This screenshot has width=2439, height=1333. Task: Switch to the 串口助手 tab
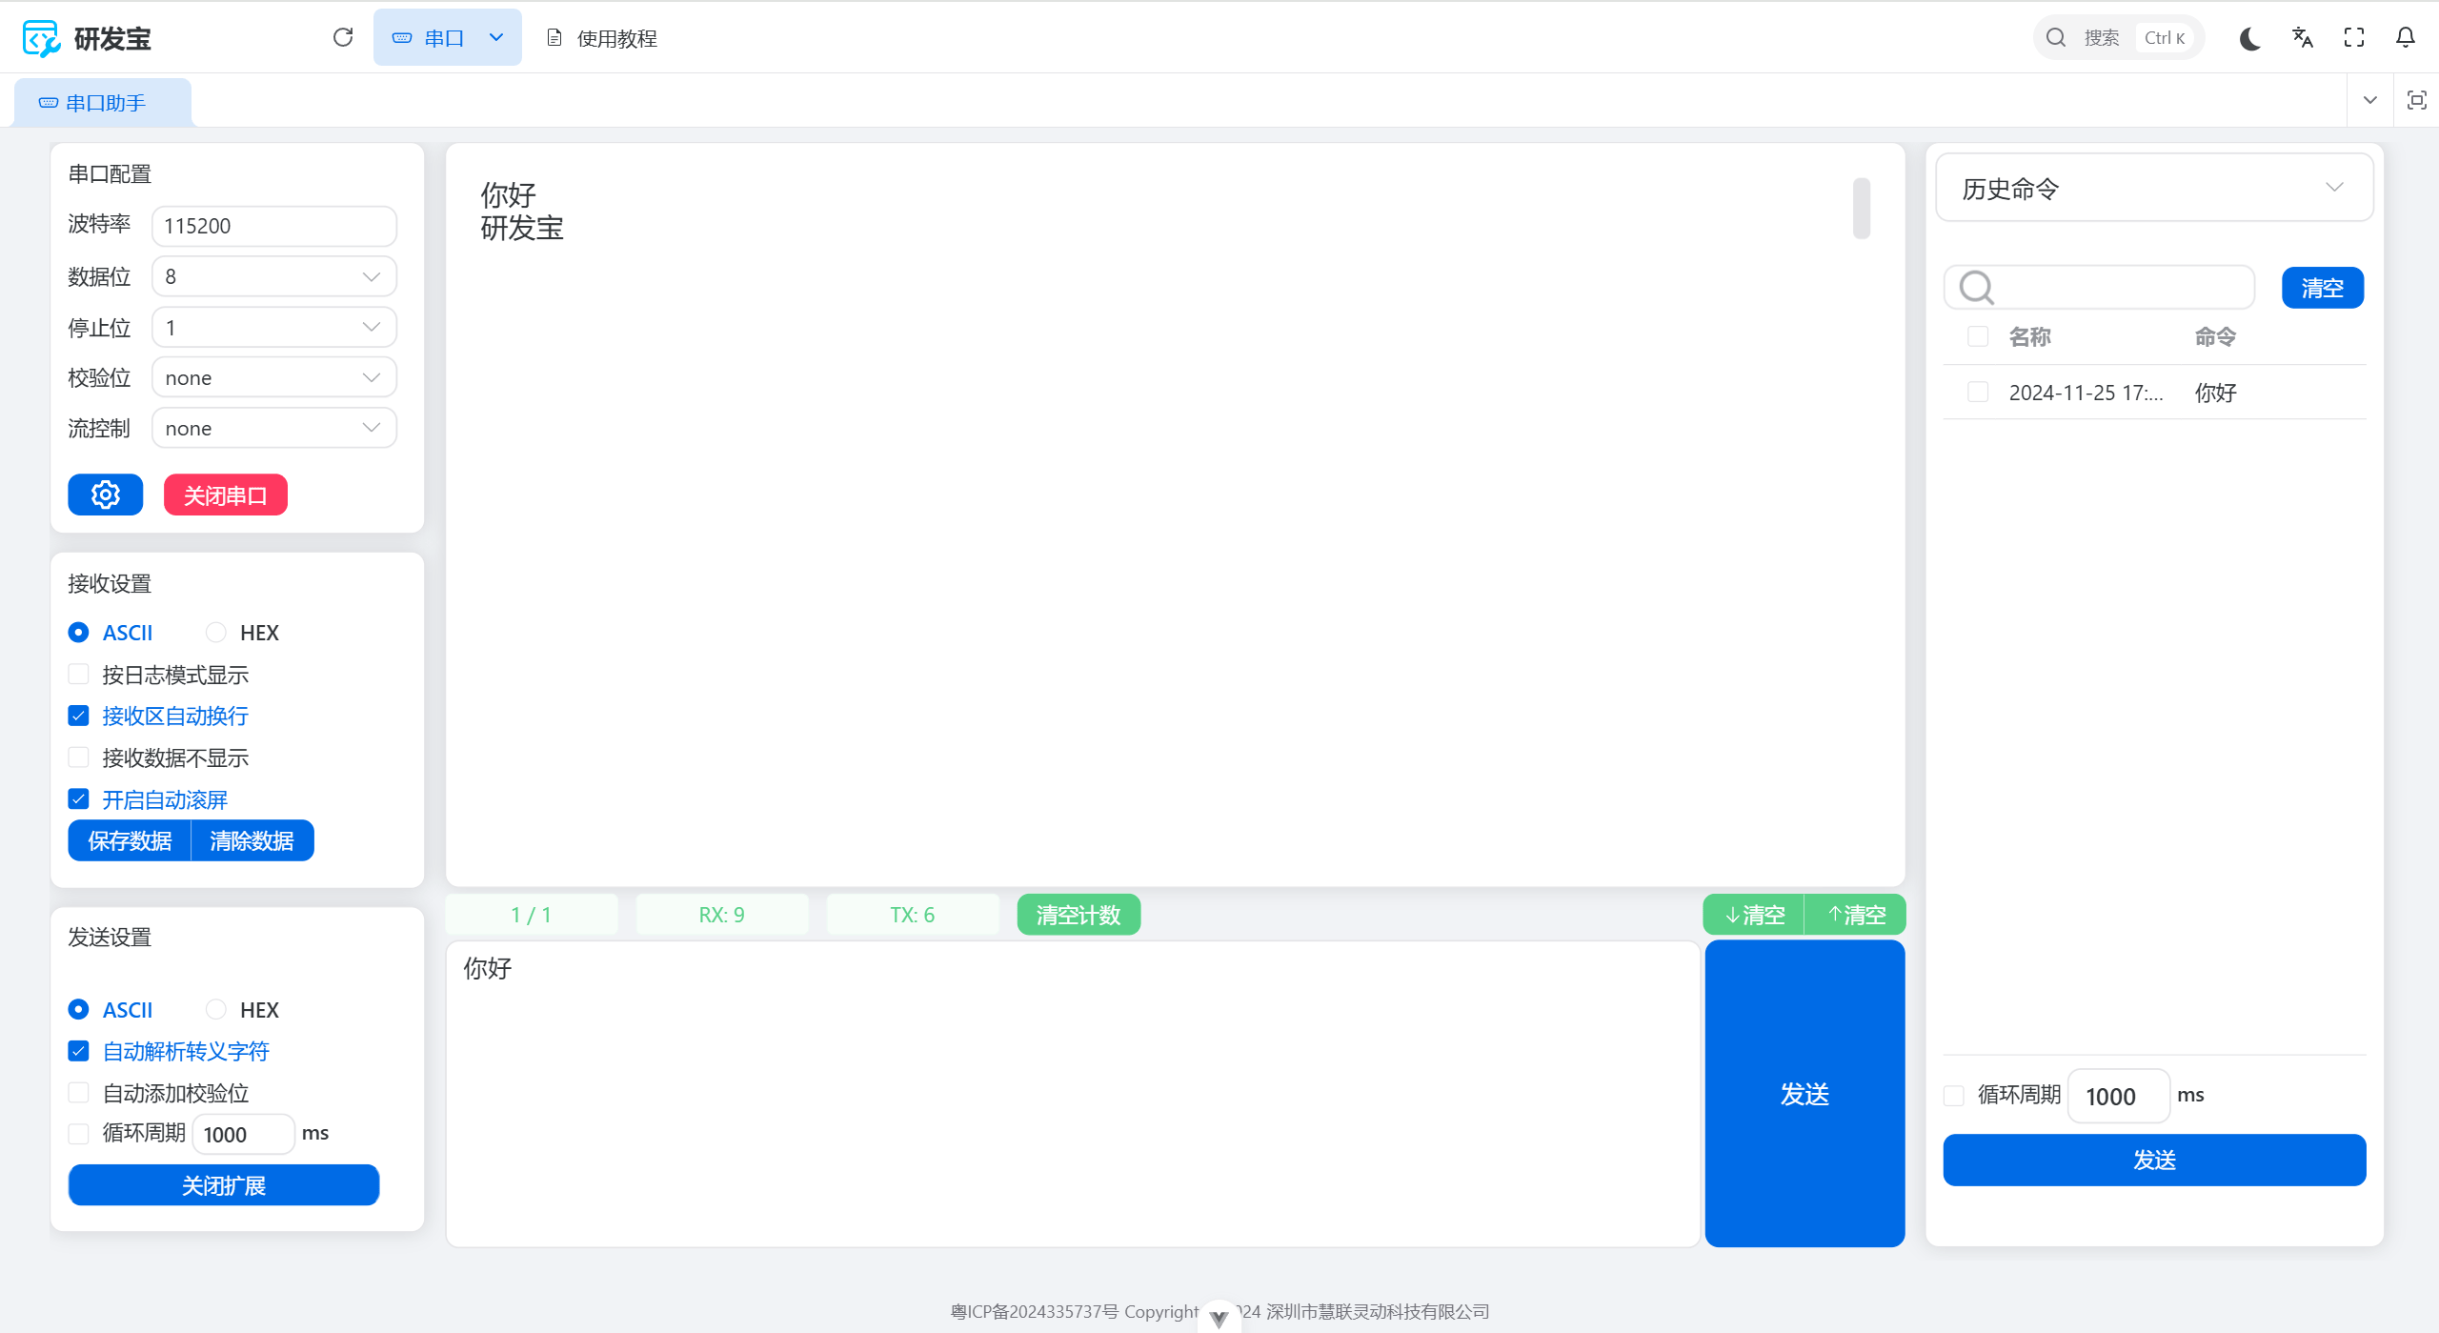point(103,103)
